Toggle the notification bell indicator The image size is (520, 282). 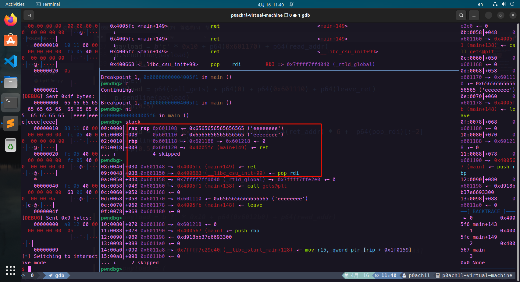point(291,4)
